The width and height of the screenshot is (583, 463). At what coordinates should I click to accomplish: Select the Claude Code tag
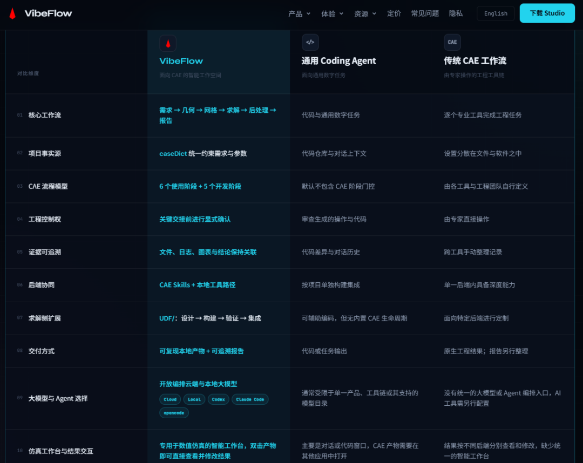click(x=250, y=399)
